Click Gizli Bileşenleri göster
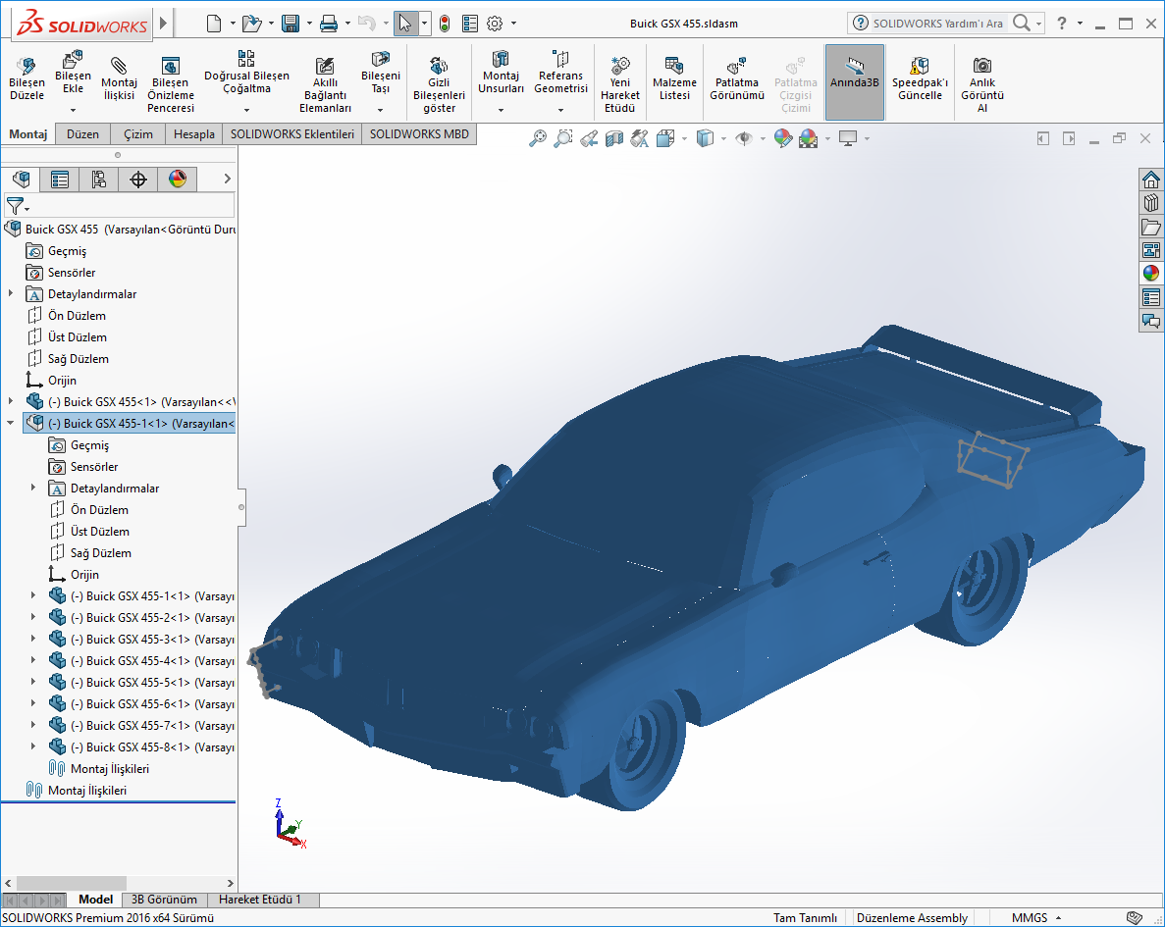This screenshot has height=927, width=1165. pos(439,84)
